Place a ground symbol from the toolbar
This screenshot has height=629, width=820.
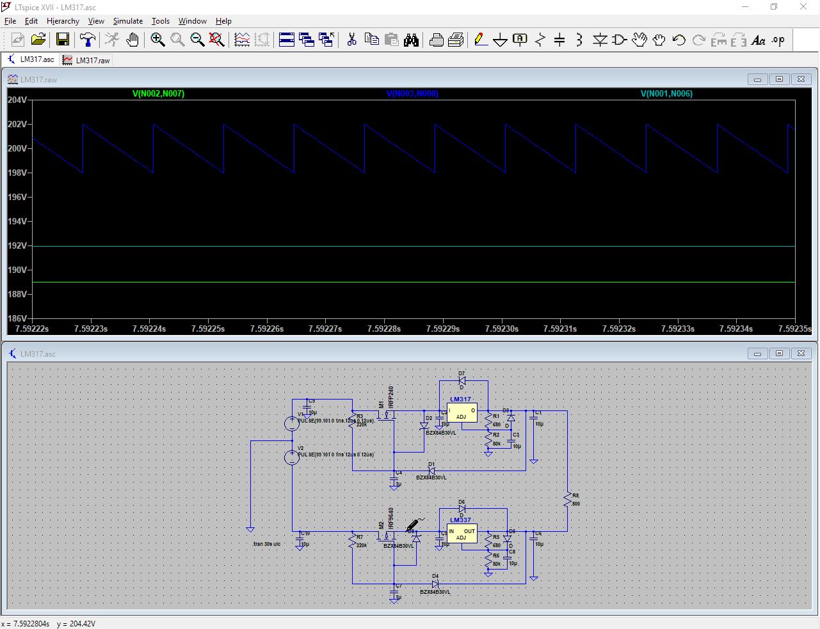click(501, 40)
